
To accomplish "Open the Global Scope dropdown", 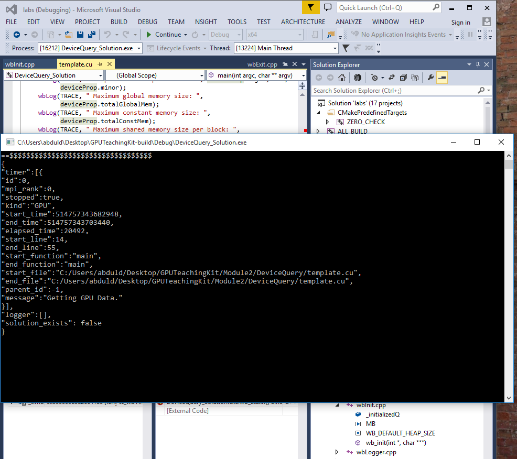I will coord(201,75).
